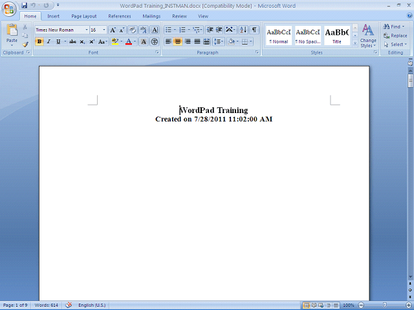This screenshot has width=414, height=310.
Task: Switch to the References tab
Action: point(120,16)
